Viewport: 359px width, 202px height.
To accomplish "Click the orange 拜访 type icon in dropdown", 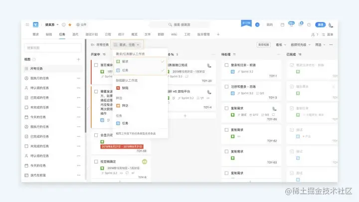I will coord(118,106).
